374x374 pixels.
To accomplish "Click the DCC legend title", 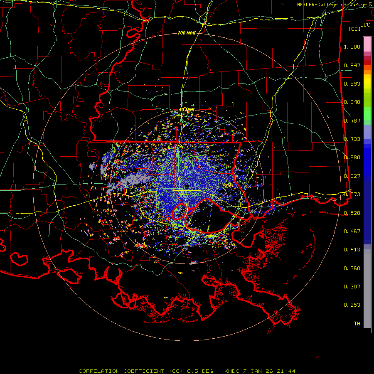I will (365, 25).
